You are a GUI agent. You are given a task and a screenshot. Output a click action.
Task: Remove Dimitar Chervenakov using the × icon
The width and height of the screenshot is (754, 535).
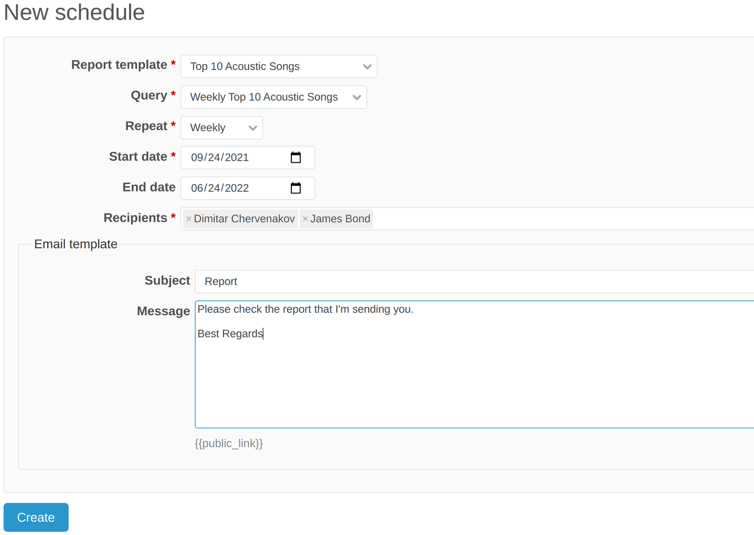188,218
